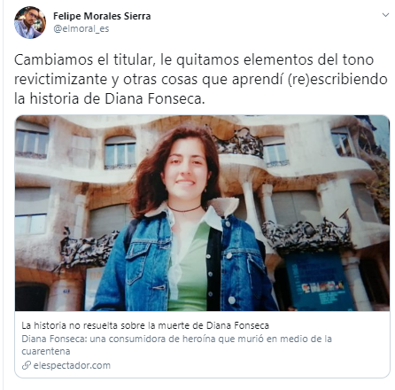Click the blue poster in the preview photo
The image size is (395, 390).
click(318, 281)
